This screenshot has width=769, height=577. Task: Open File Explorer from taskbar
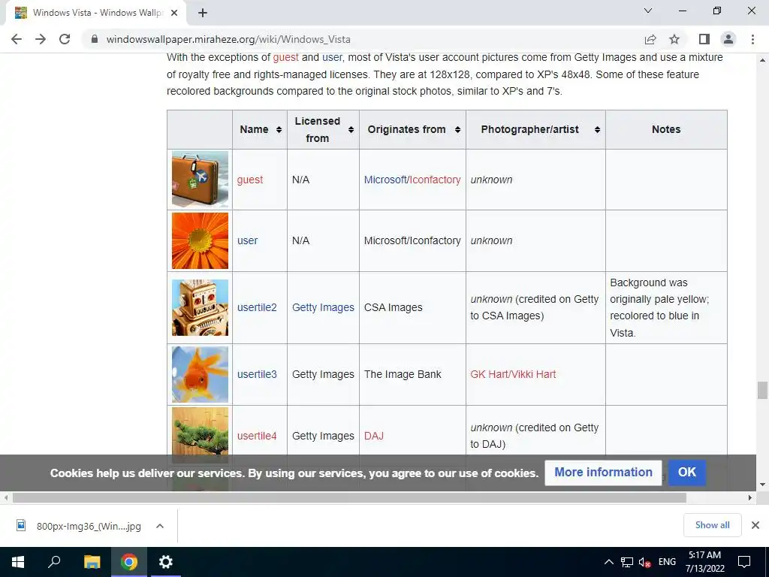point(92,562)
